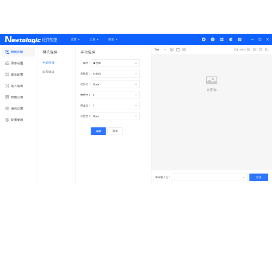Click the pie chart icon in title bar

(231, 39)
